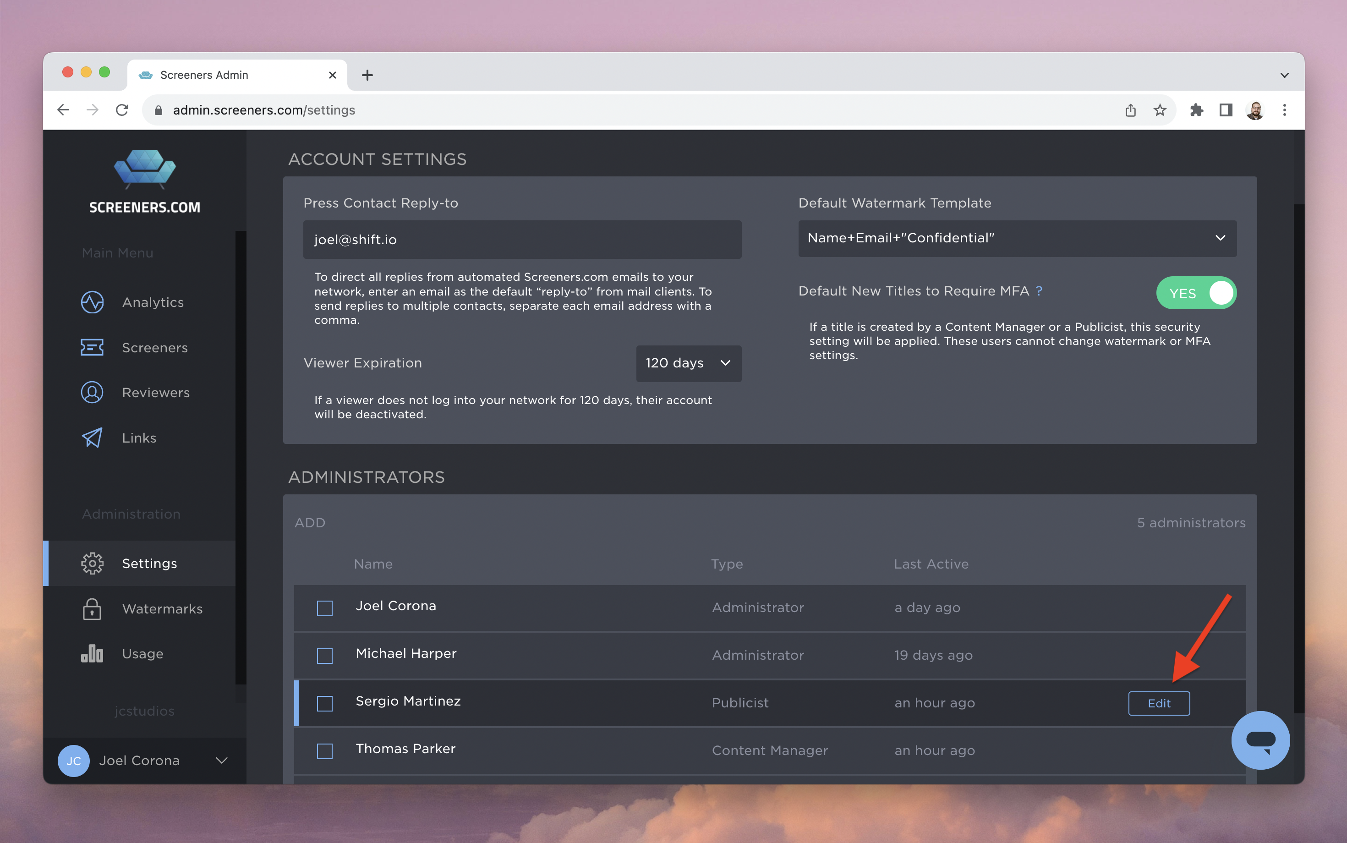Click the Content Manager type cell
The width and height of the screenshot is (1347, 843).
(769, 750)
